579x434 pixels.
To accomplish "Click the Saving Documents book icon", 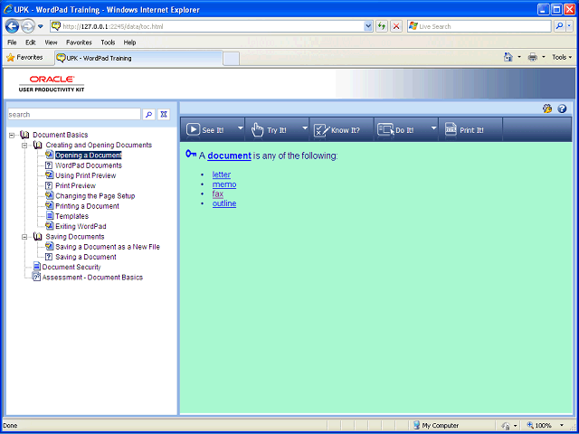I will click(37, 237).
